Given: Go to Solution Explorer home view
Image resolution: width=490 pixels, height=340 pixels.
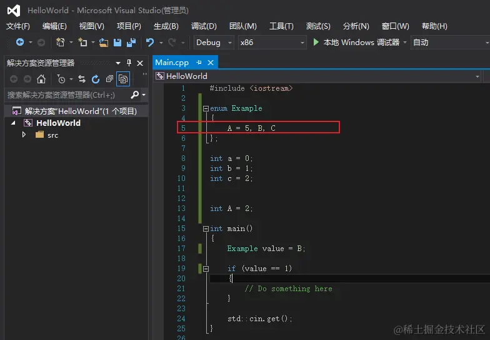Looking at the screenshot, I should coord(41,79).
